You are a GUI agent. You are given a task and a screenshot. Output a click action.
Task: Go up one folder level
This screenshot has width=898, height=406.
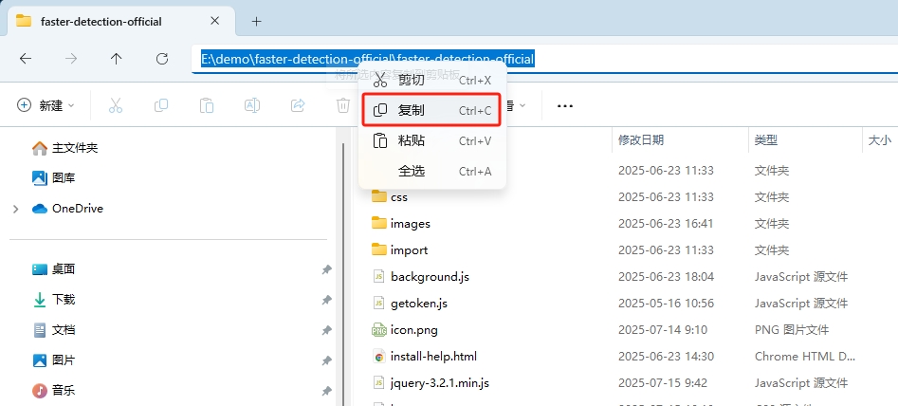[x=117, y=59]
